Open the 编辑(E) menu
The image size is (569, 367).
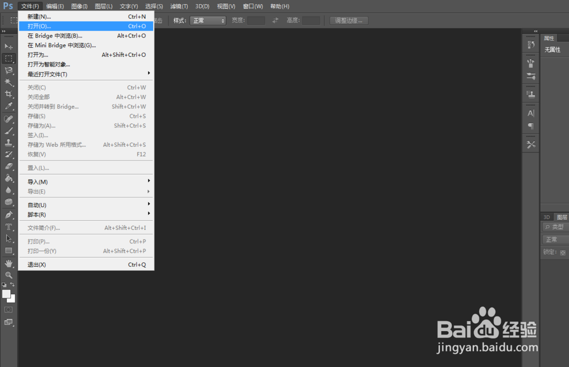55,6
